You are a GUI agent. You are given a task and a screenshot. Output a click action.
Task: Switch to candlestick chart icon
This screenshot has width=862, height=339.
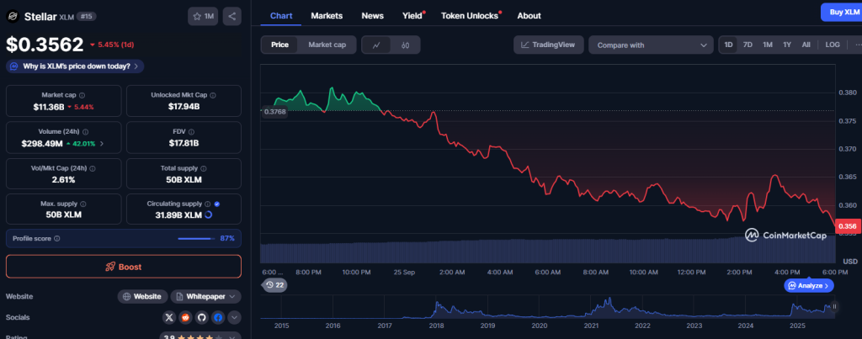(405, 45)
